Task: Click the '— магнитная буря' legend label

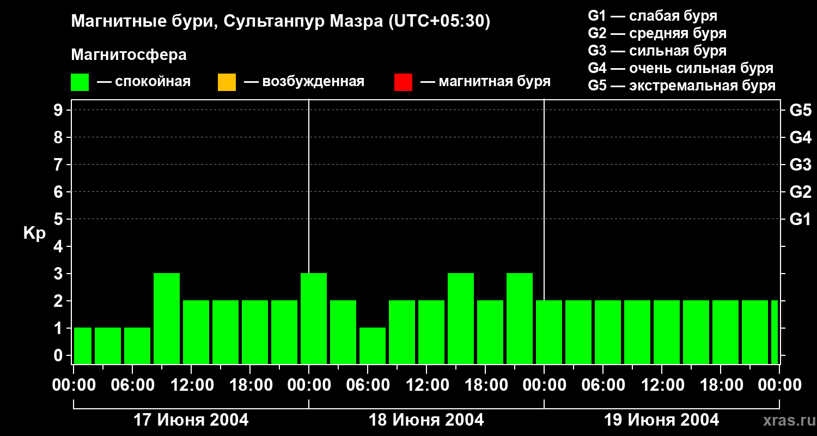Action: [x=485, y=82]
